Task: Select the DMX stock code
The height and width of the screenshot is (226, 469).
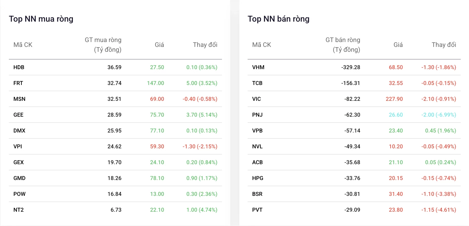Action: [x=20, y=131]
